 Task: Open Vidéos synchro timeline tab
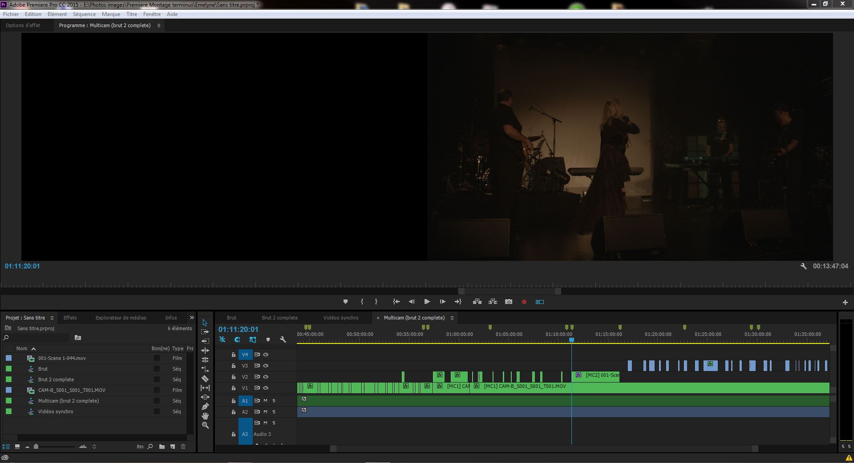[340, 318]
